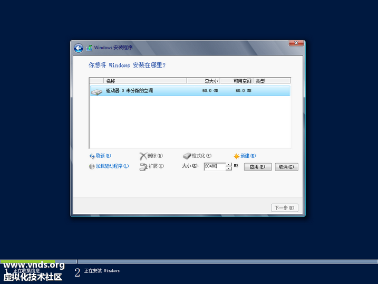Close the Windows Setup dialog
Screen dimensions: 378x284
(296, 43)
